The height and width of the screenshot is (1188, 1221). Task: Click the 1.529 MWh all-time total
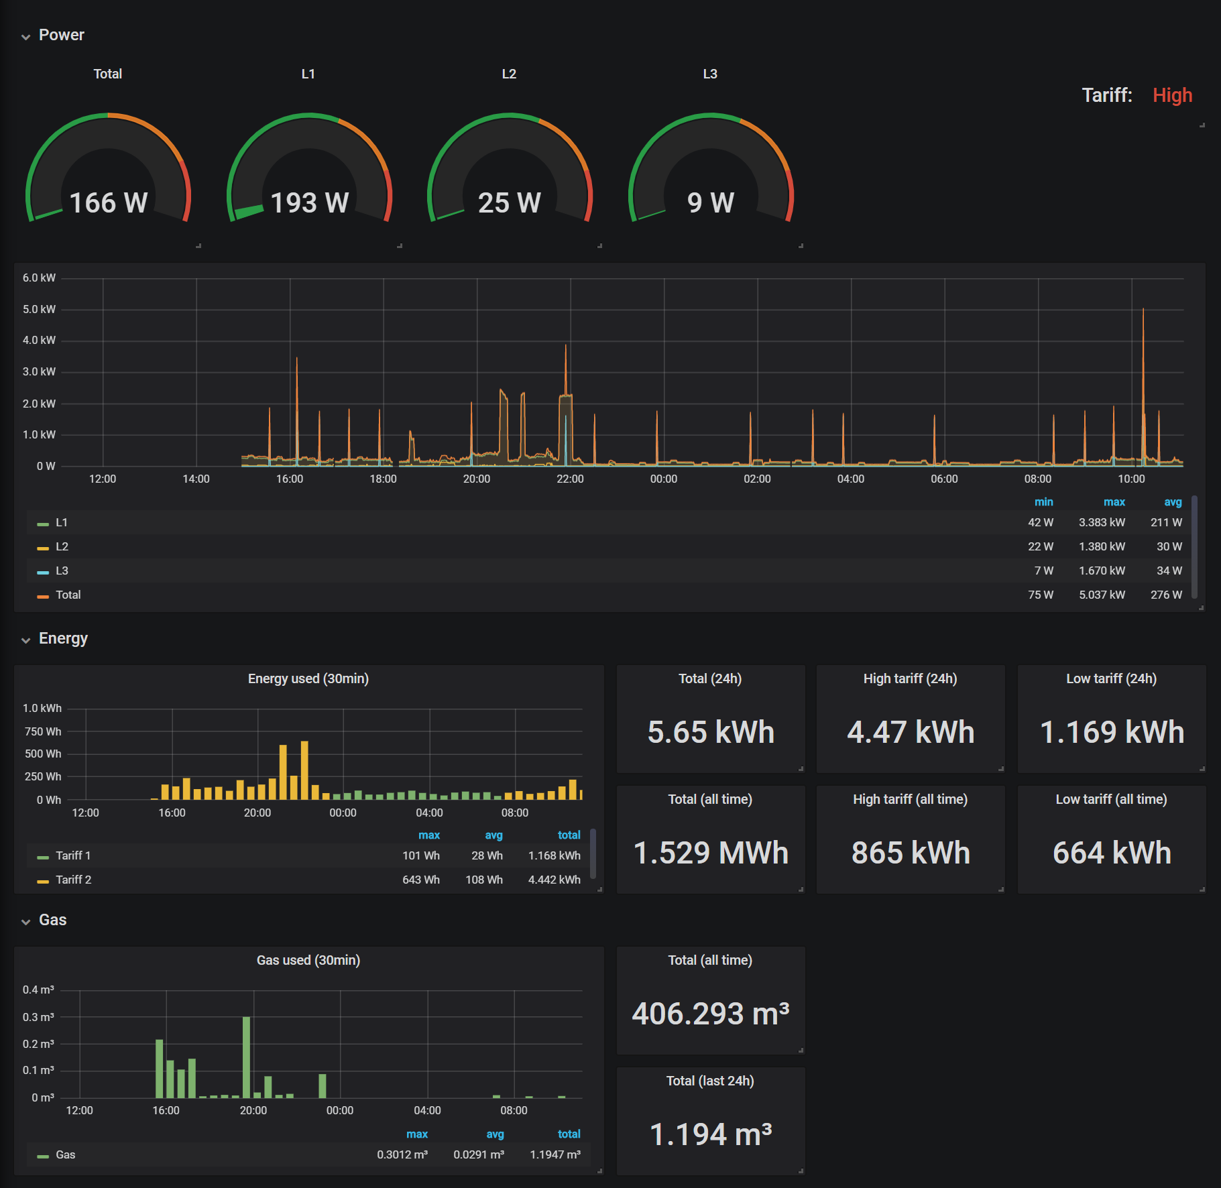click(711, 853)
